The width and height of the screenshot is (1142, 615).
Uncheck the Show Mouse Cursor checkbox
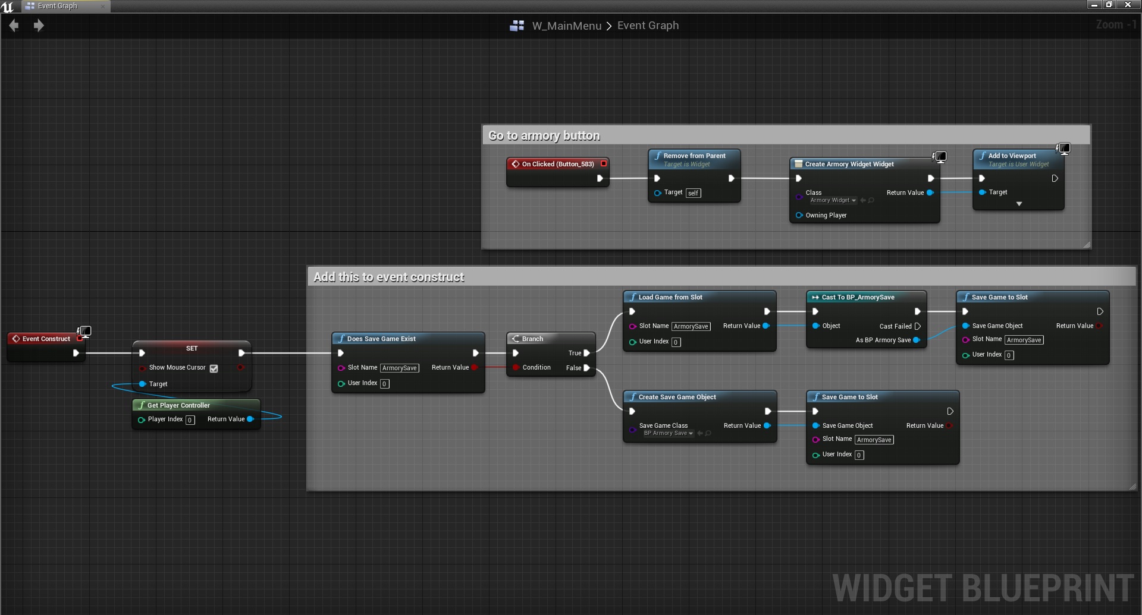coord(214,368)
